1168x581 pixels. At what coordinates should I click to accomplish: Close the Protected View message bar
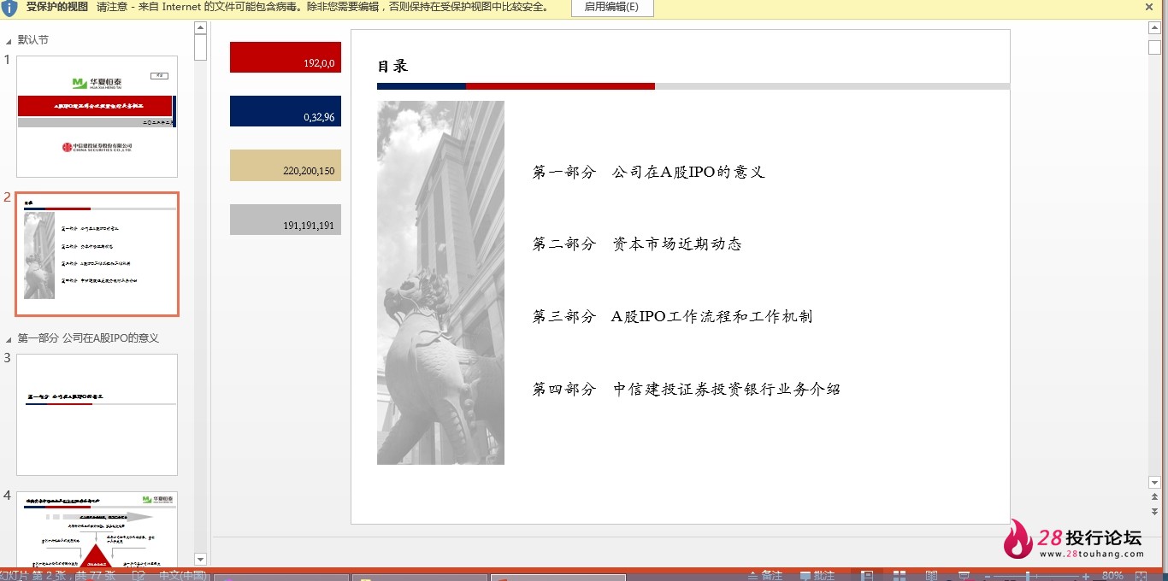[x=1149, y=7]
